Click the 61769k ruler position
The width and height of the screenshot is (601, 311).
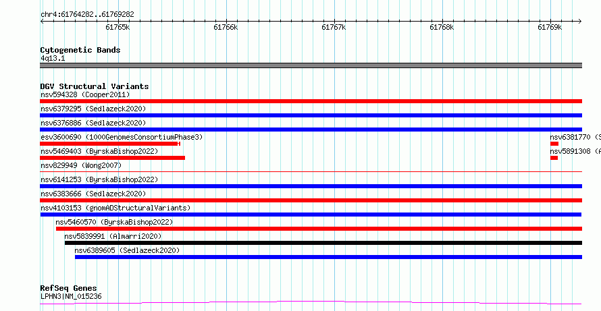[550, 27]
